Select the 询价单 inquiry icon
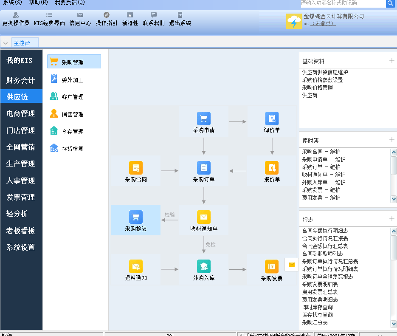 click(272, 119)
